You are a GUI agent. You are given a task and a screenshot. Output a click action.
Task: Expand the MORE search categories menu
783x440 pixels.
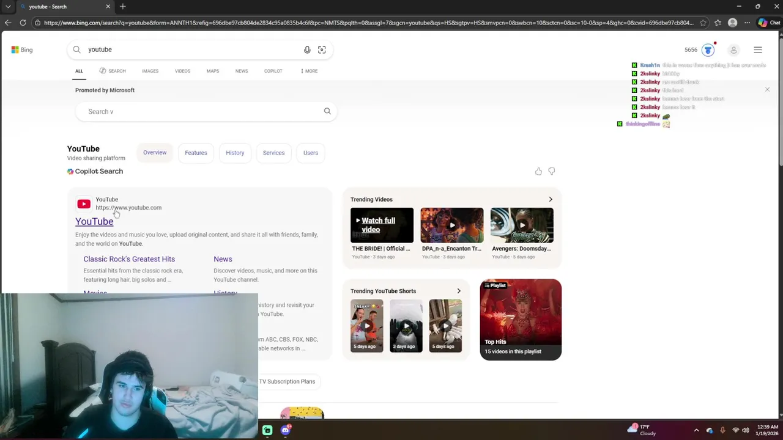point(309,71)
